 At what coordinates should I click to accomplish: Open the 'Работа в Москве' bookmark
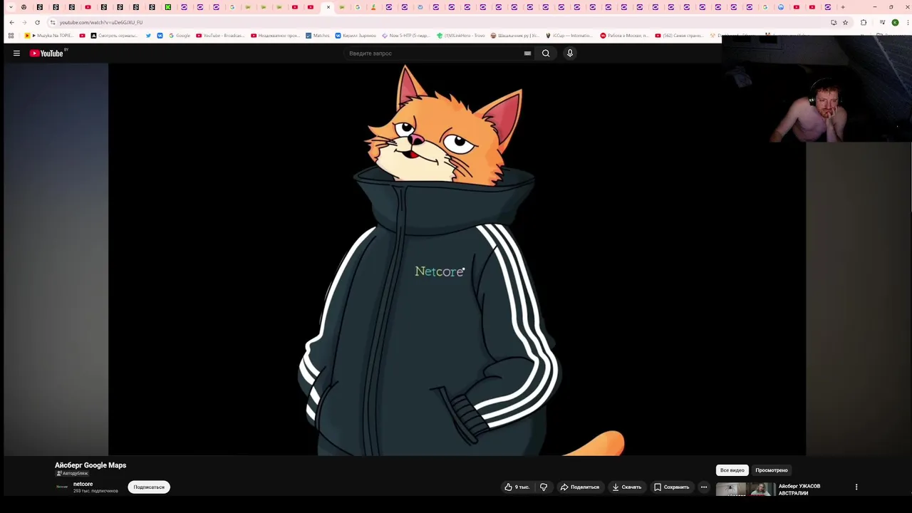(624, 36)
